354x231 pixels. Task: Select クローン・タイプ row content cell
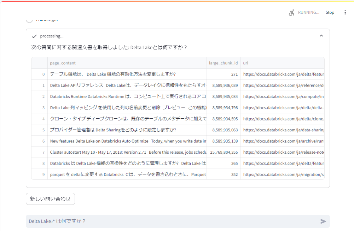[x=127, y=119]
